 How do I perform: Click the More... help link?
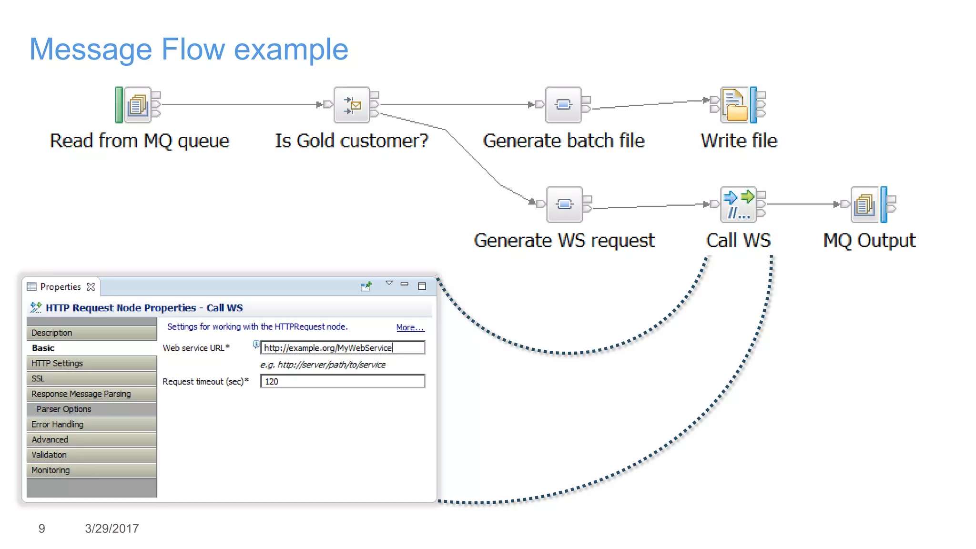coord(409,327)
